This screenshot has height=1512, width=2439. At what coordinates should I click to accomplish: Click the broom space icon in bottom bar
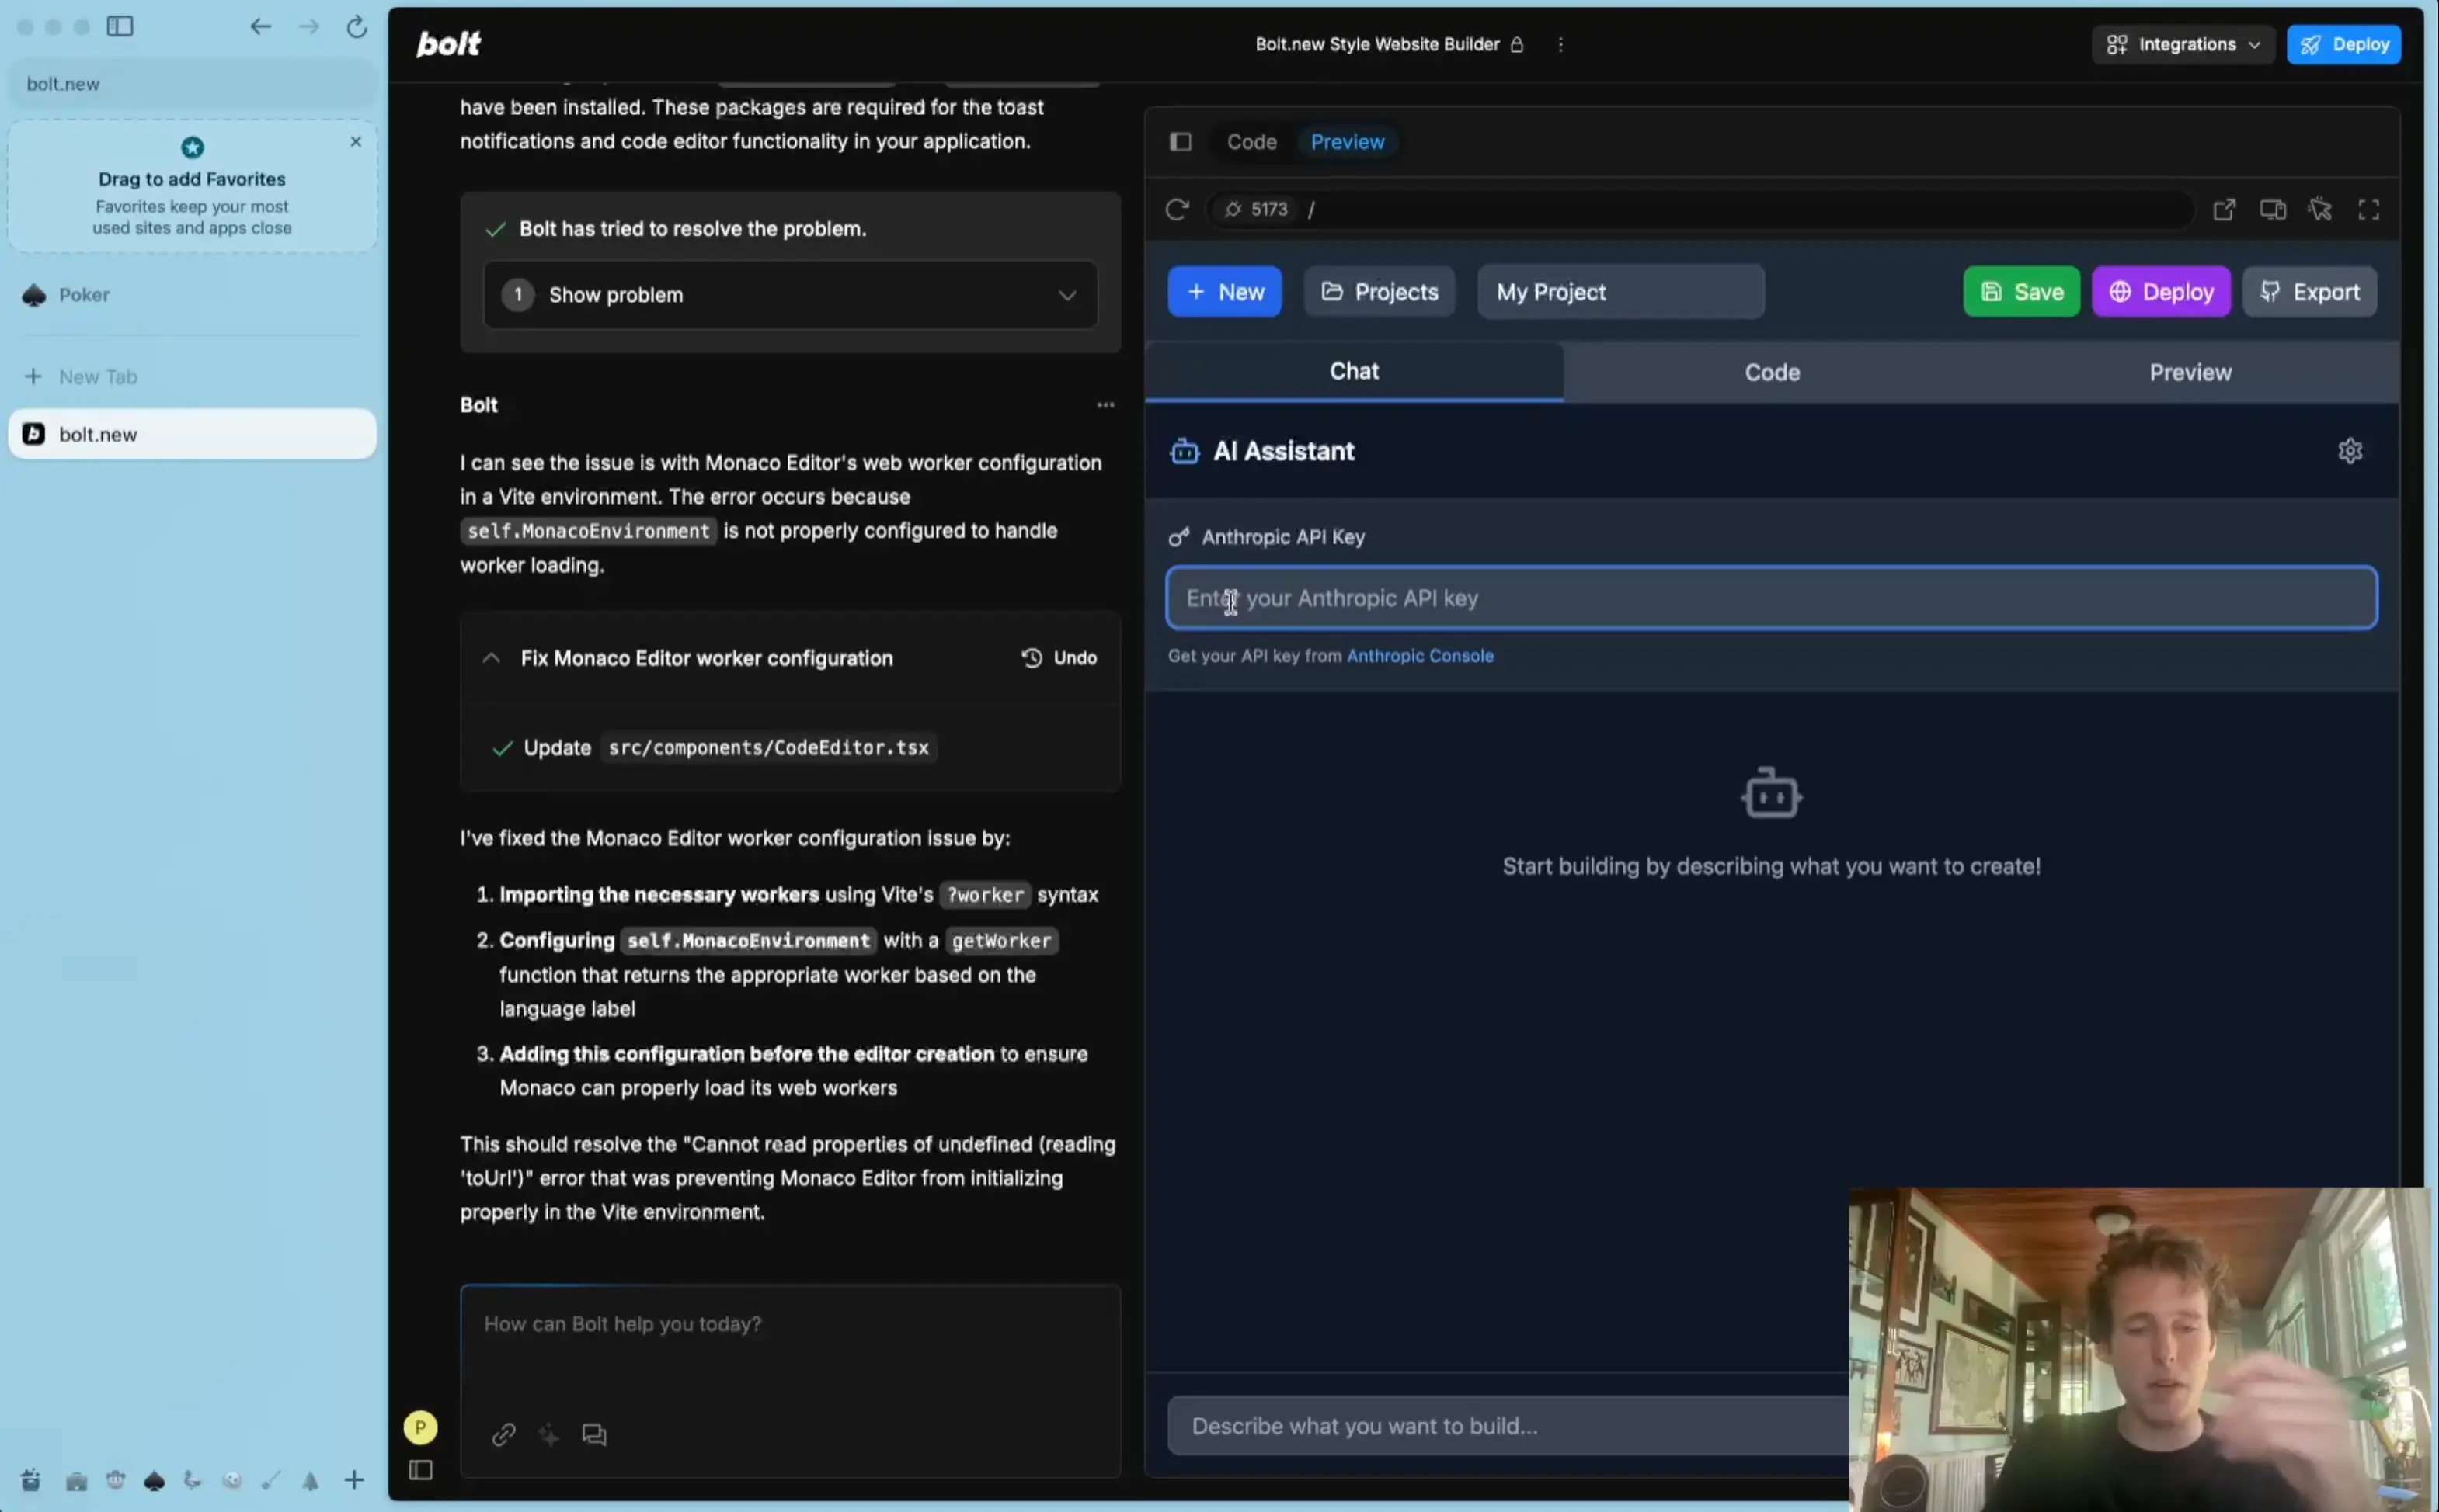click(x=271, y=1480)
